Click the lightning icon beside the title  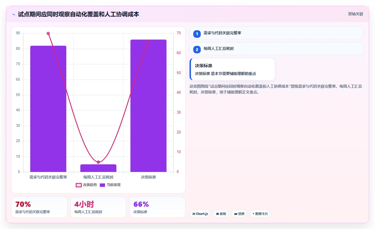pos(14,14)
